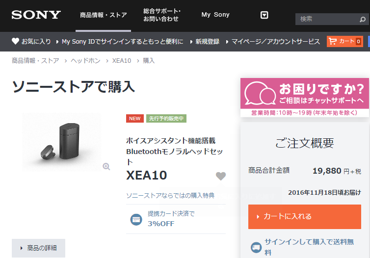The width and height of the screenshot is (370, 258).
Task: Click the 19,880 円+税 price
Action: [337, 171]
